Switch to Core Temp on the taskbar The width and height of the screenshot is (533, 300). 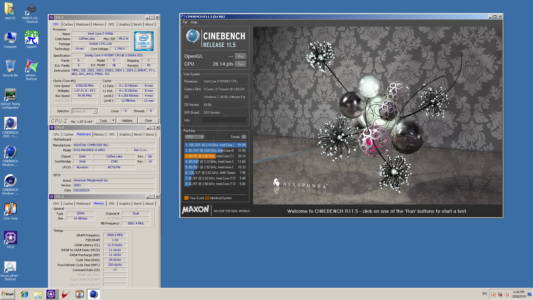point(80,294)
